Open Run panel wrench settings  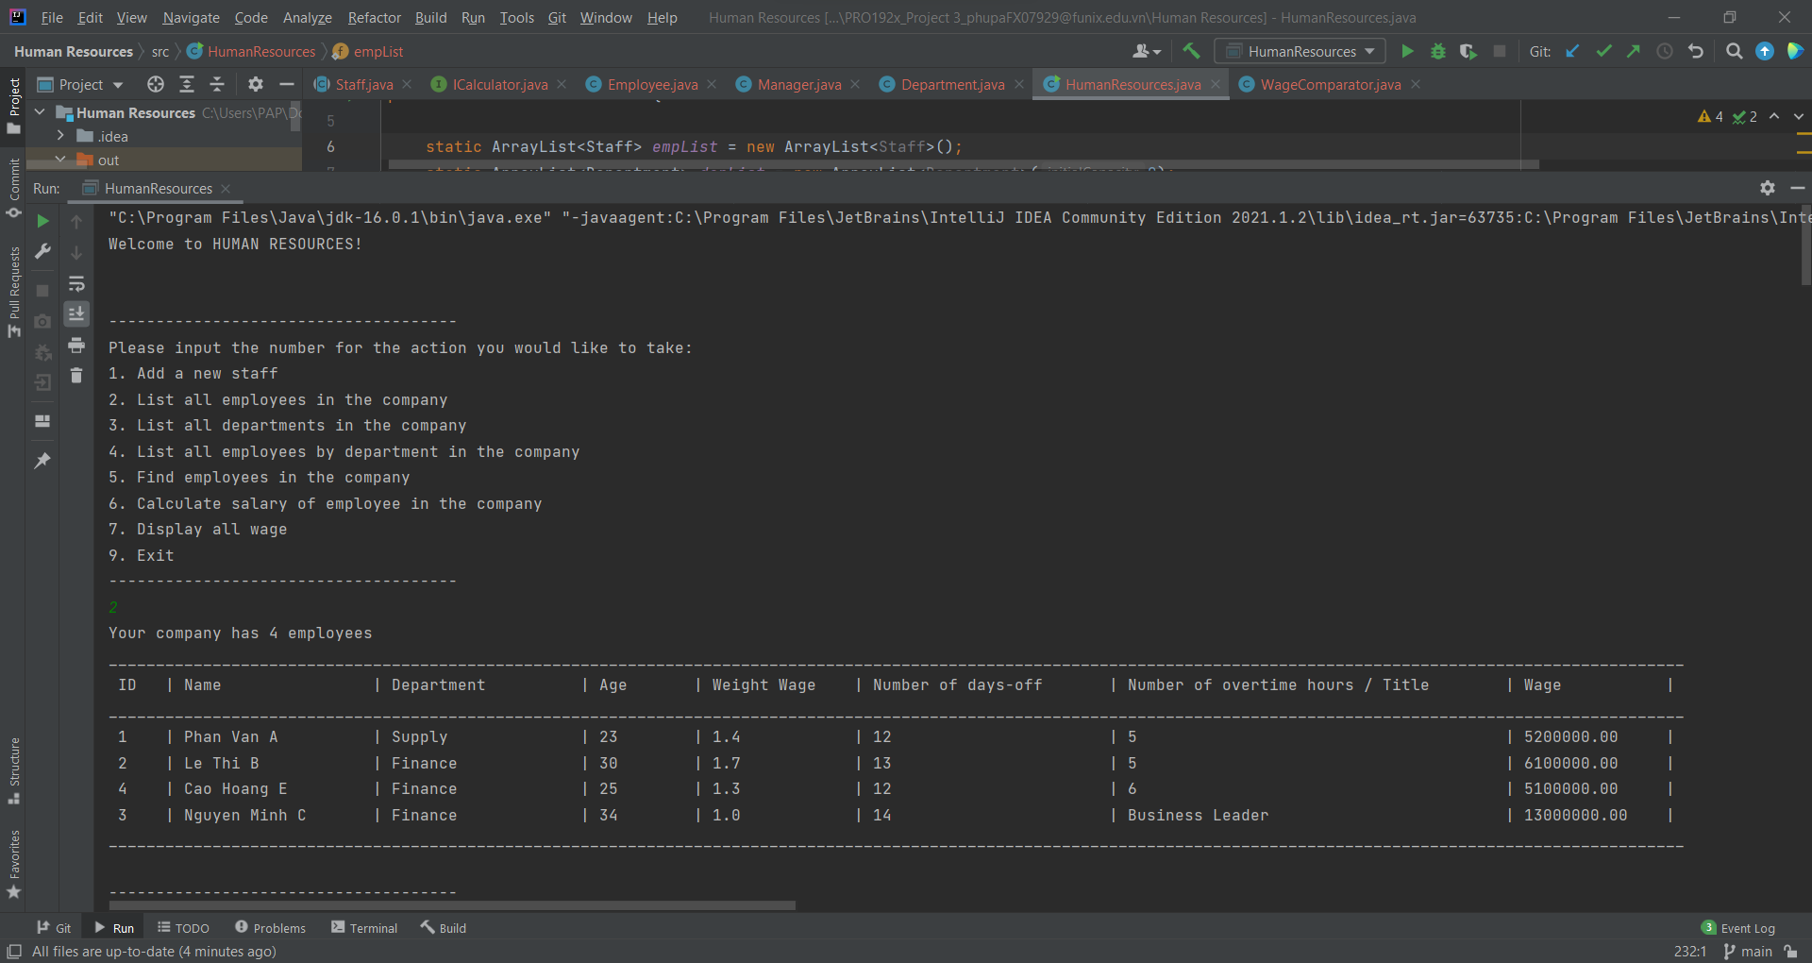coord(42,251)
